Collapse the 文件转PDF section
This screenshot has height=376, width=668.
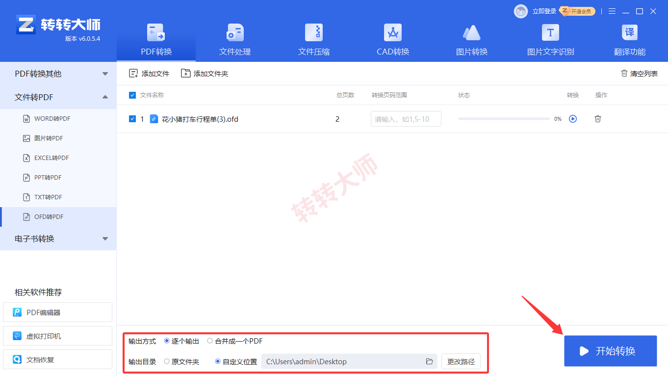point(58,97)
